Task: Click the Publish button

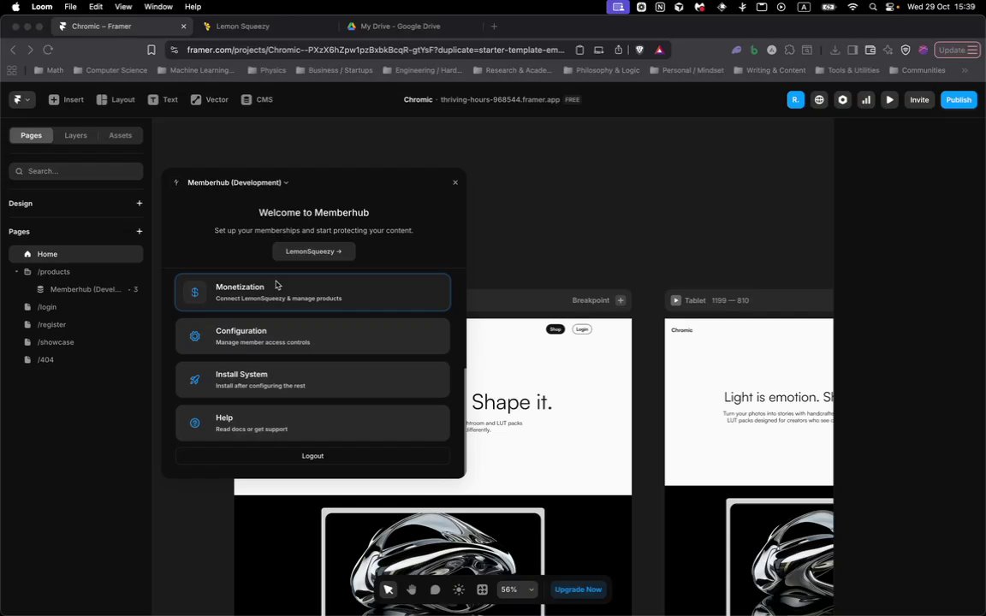Action: (x=959, y=100)
